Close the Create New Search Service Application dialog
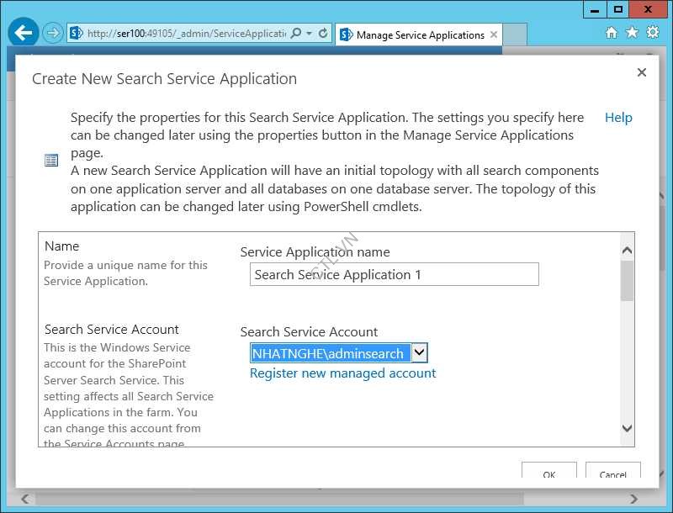The image size is (673, 513). tap(642, 72)
